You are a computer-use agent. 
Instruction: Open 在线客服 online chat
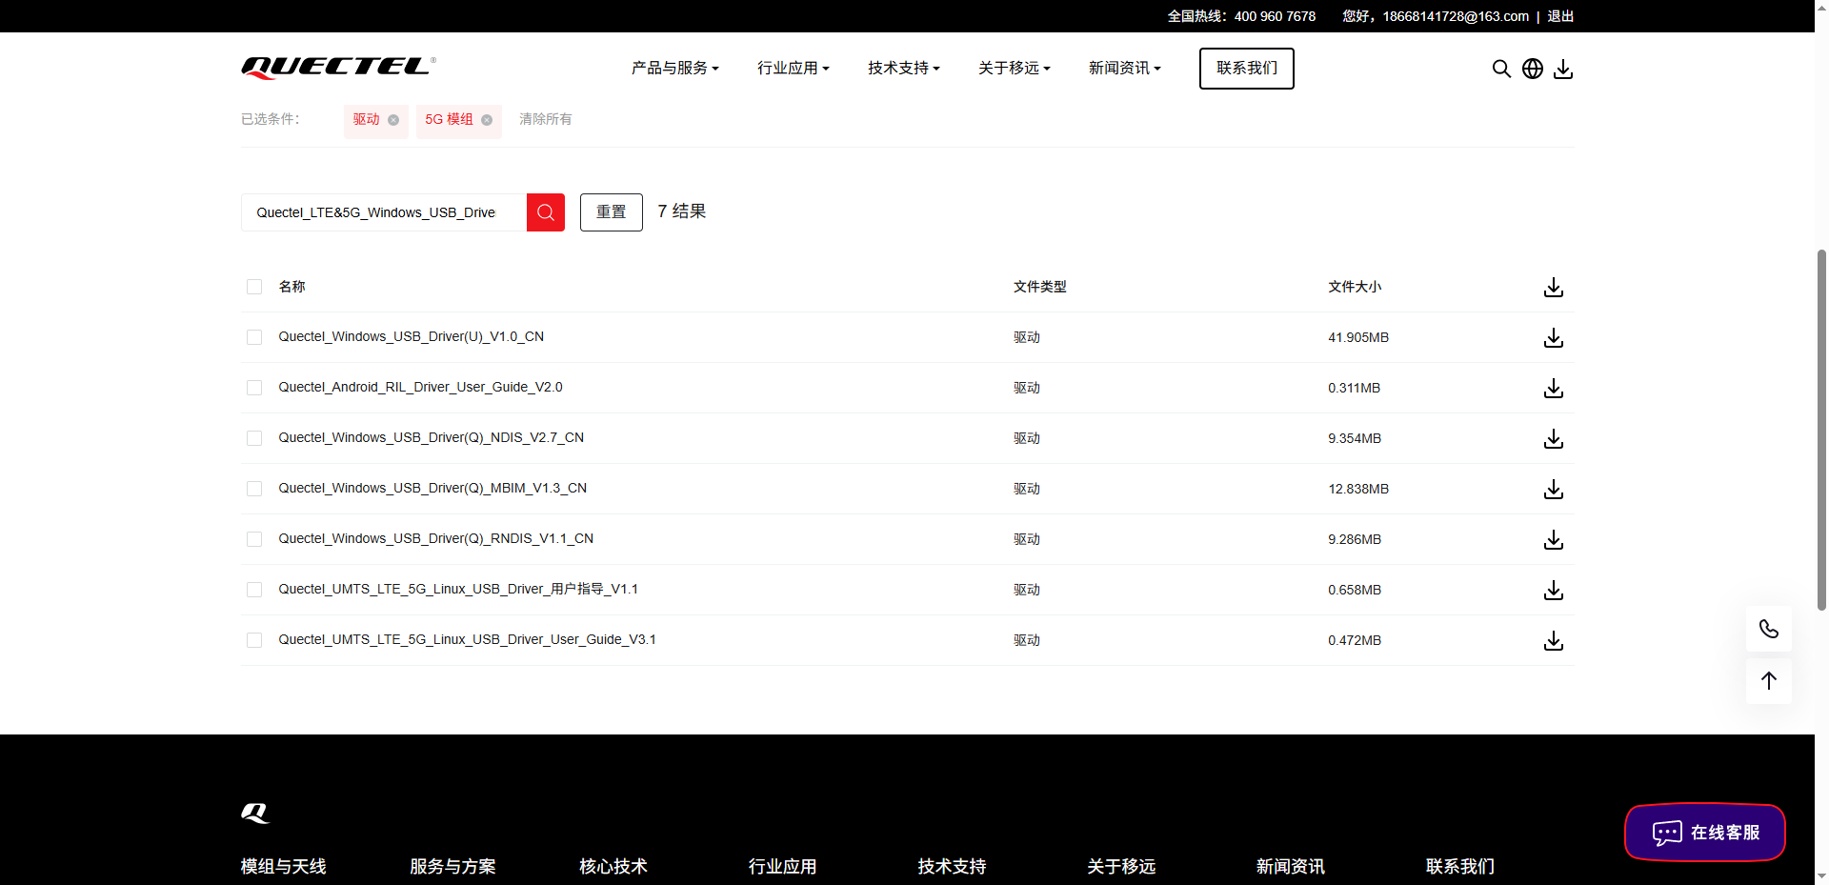click(x=1705, y=833)
